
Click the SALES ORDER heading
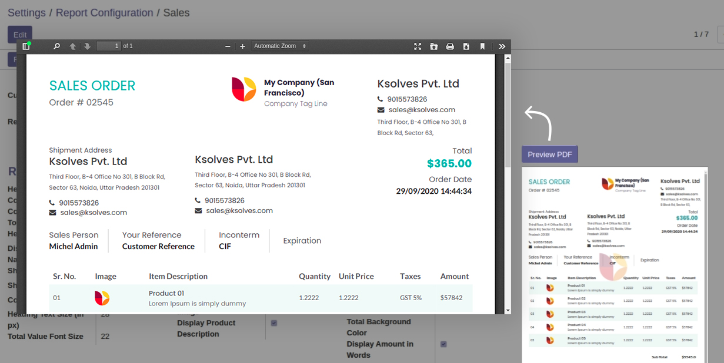(92, 86)
